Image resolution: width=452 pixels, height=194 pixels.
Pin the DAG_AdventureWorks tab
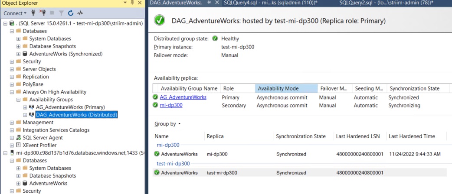tap(209, 3)
